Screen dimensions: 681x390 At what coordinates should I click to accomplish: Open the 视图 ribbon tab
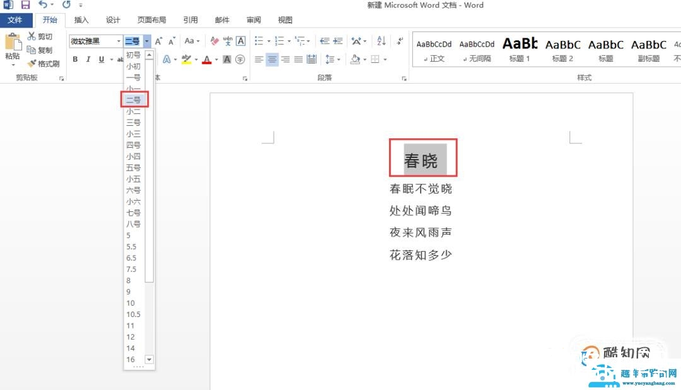point(284,19)
